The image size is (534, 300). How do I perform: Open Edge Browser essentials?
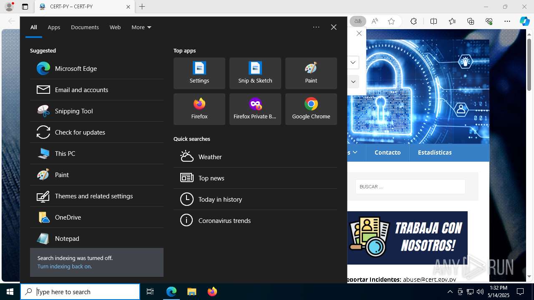[x=489, y=21]
